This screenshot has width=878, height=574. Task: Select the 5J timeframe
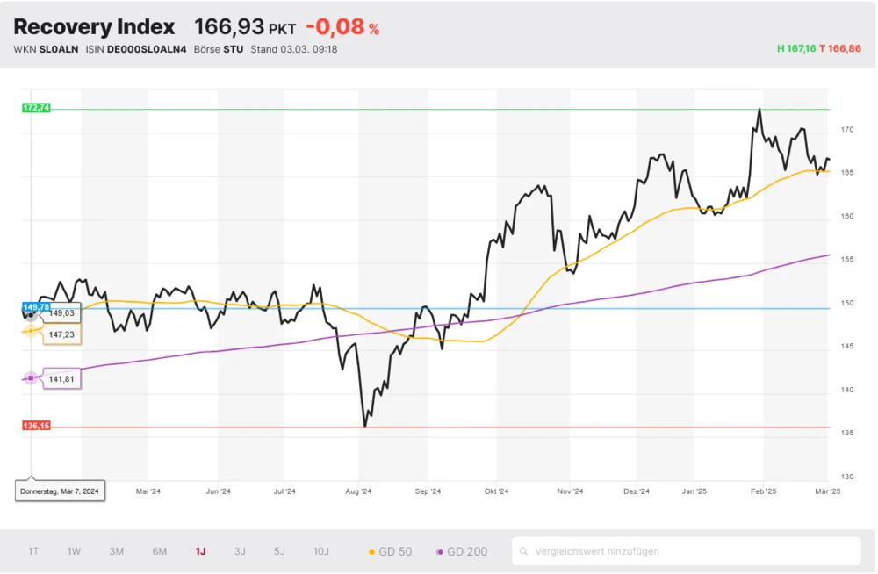[279, 551]
